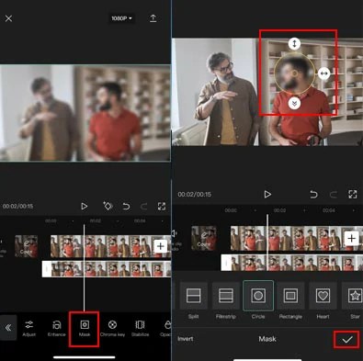Image resolution: width=363 pixels, height=361 pixels.
Task: Open the Stabilize tool
Action: 140,329
